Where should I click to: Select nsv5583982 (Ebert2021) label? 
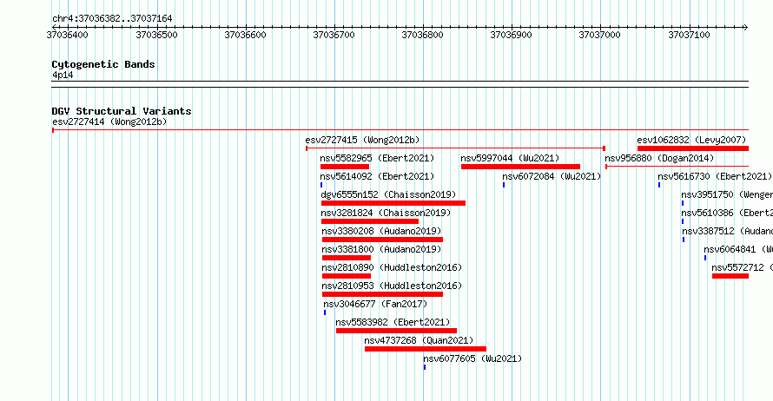point(393,322)
